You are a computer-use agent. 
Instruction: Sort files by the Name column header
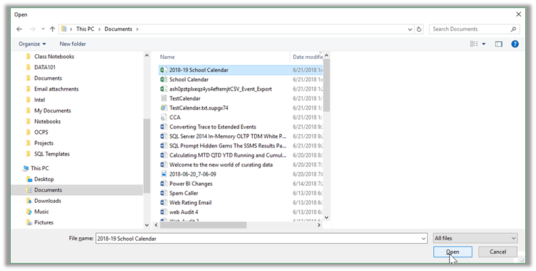click(168, 57)
